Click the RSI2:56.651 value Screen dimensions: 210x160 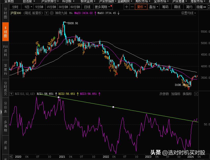coord(67,94)
